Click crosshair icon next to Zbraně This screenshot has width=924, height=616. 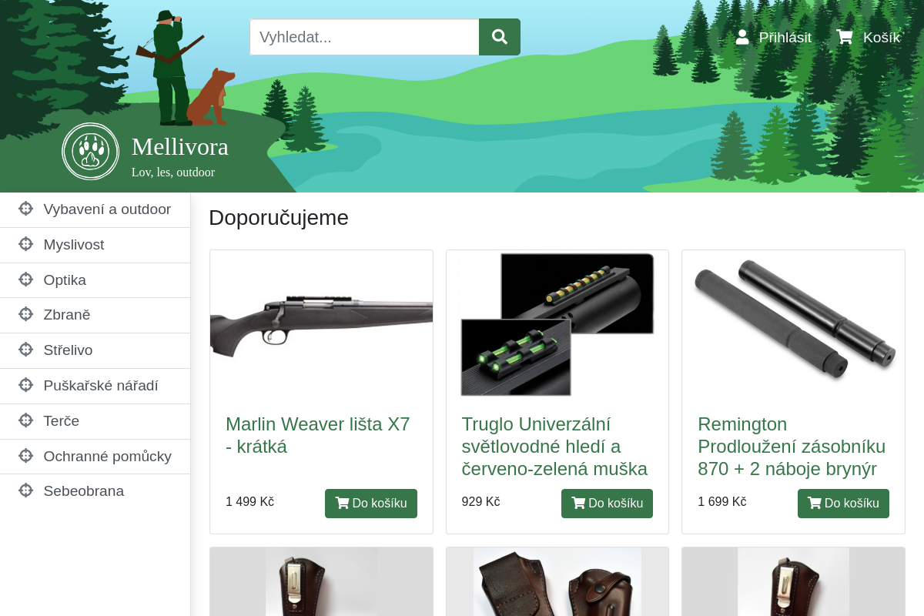(25, 314)
